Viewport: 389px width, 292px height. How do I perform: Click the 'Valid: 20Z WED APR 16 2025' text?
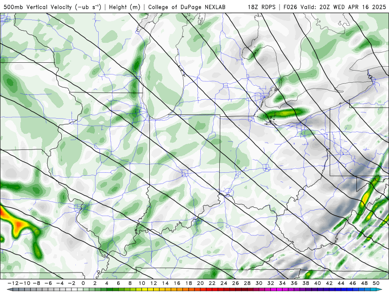coord(343,7)
